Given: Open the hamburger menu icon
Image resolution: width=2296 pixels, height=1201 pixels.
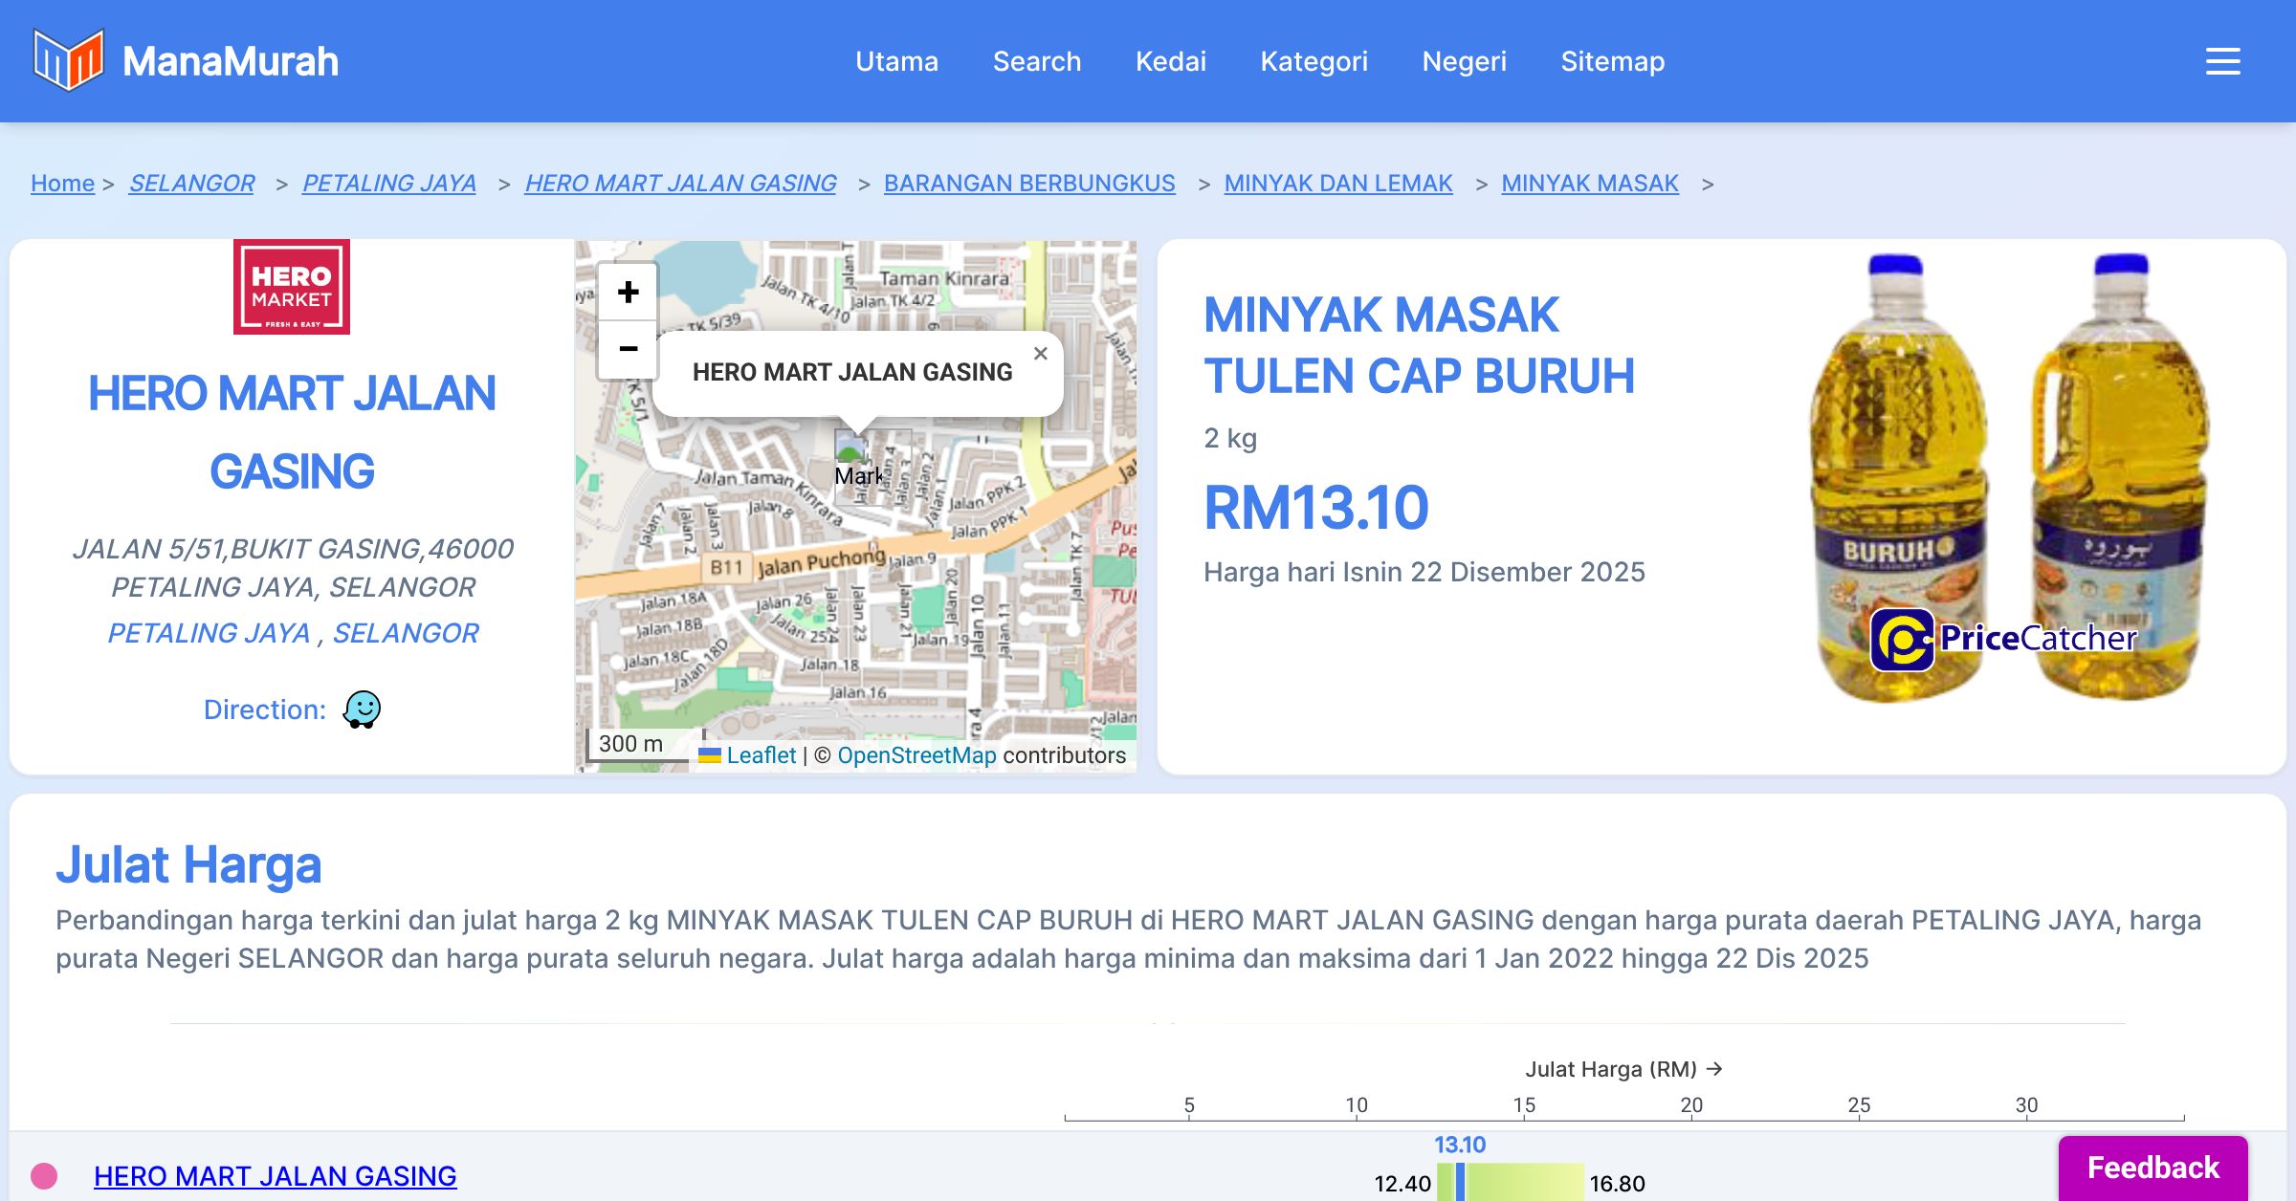Looking at the screenshot, I should (2222, 61).
